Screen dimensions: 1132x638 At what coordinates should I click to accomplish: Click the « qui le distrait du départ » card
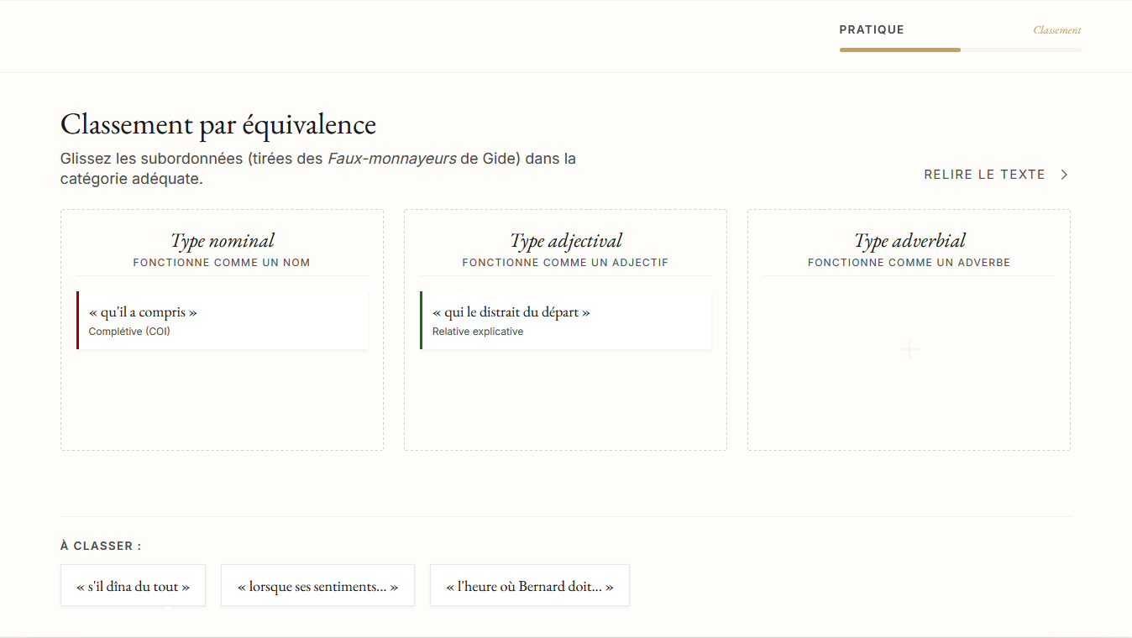566,320
